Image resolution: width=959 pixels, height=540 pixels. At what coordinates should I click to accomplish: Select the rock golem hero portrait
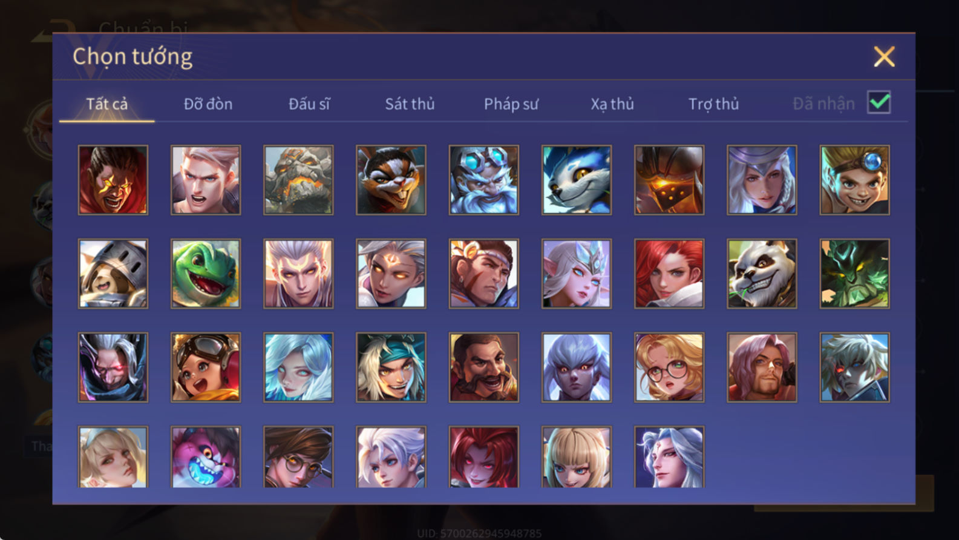tap(298, 180)
